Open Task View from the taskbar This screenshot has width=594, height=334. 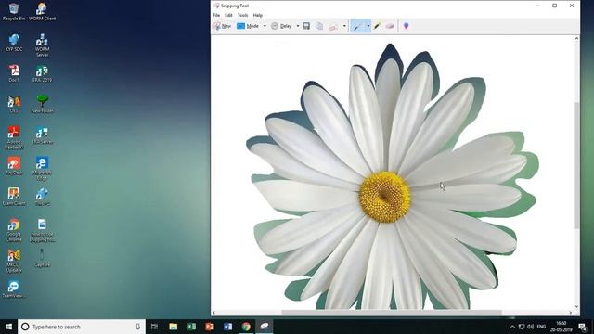[154, 327]
